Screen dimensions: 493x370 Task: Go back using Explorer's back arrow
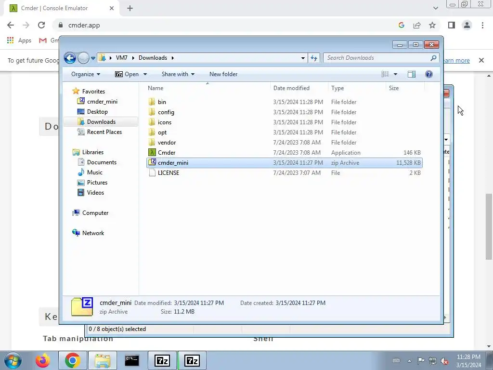click(70, 58)
